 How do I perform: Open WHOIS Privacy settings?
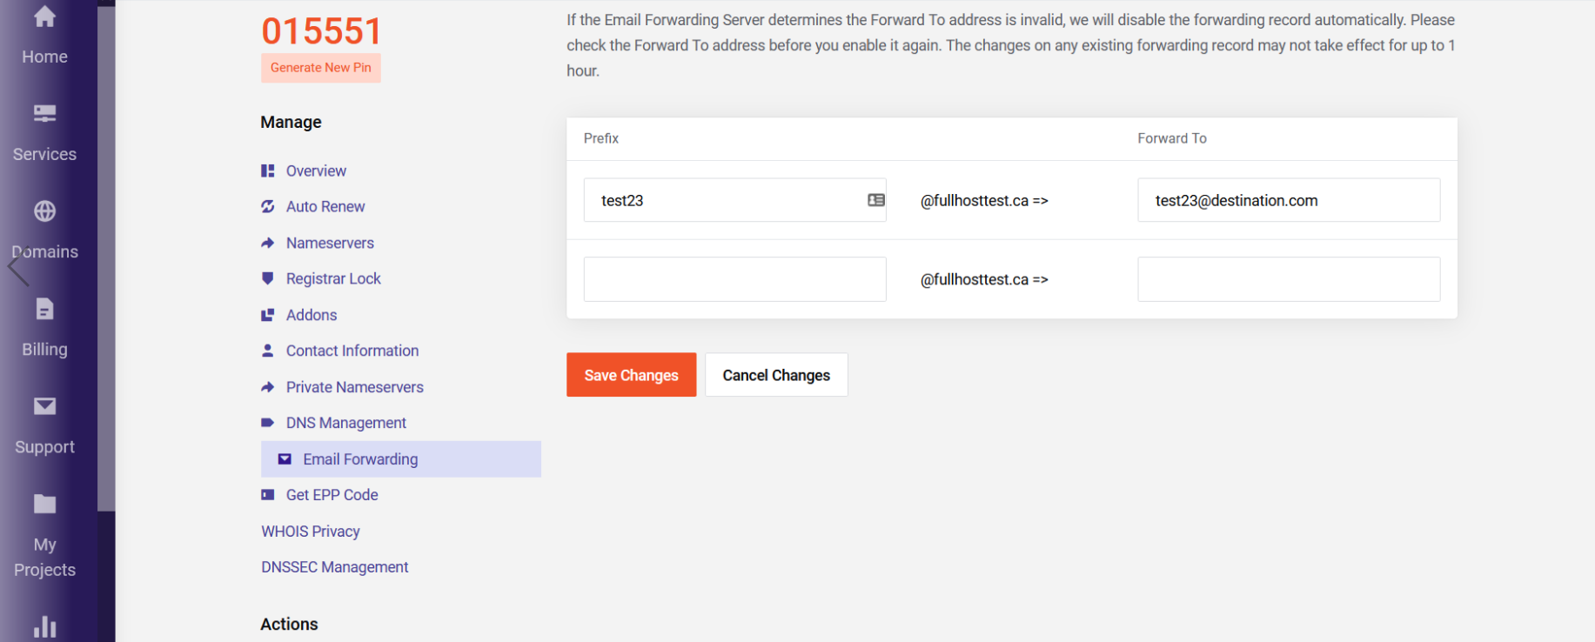pyautogui.click(x=310, y=531)
